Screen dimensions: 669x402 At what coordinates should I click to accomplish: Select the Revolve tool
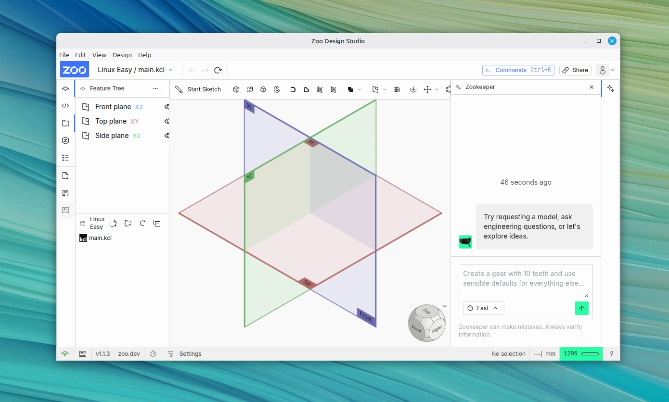click(277, 89)
